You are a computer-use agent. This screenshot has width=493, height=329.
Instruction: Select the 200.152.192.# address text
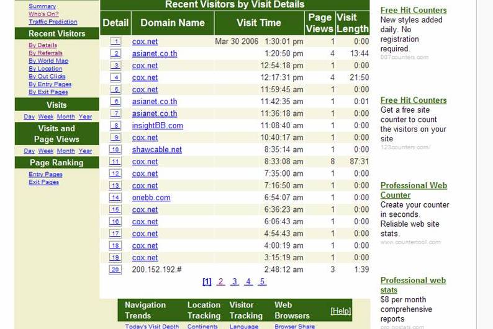[156, 270]
